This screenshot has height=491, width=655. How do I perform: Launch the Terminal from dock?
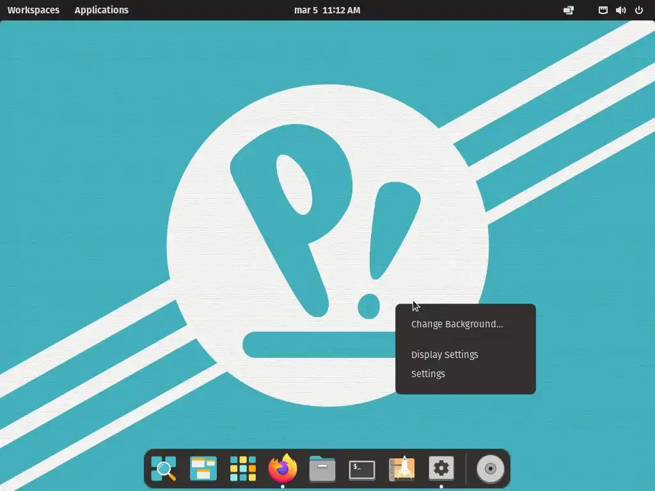point(362,470)
